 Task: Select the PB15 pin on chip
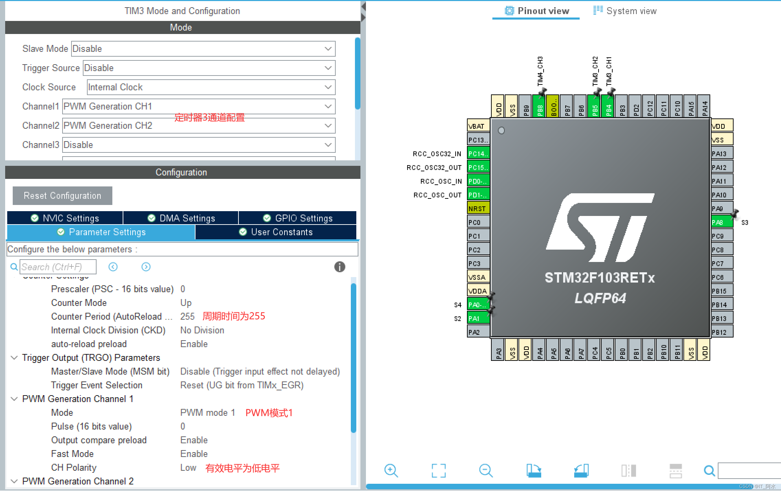coord(722,291)
